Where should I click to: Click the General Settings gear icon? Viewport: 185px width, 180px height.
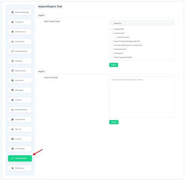point(12,12)
